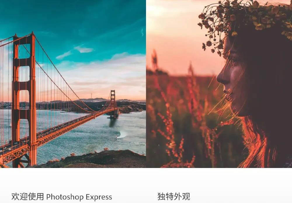
Task: Open the woman with flower crown photo
Action: click(219, 84)
